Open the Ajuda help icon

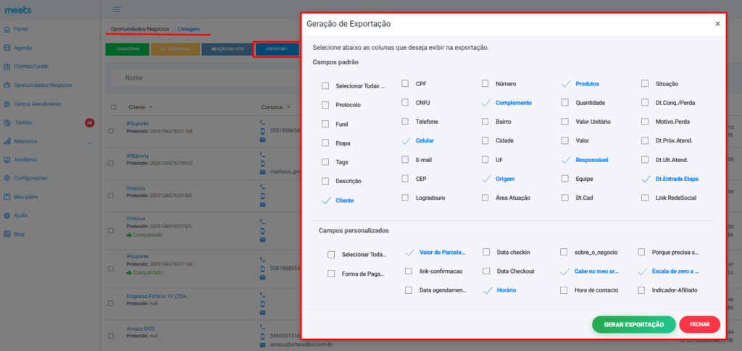tap(7, 216)
